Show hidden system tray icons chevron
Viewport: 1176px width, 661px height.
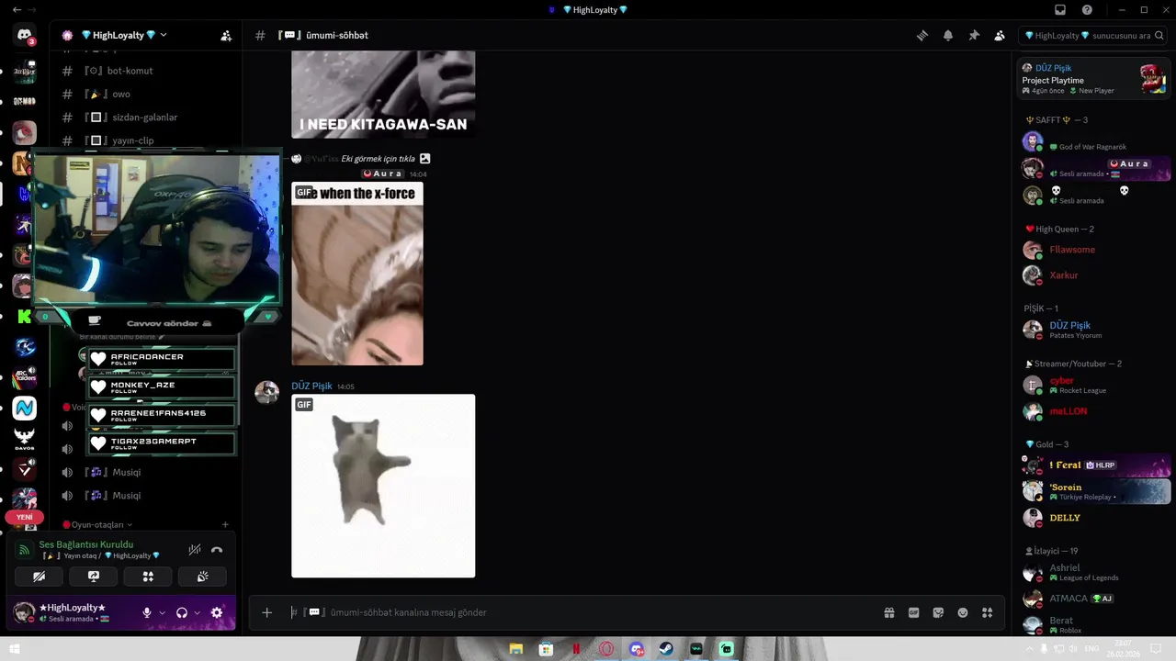pyautogui.click(x=1031, y=649)
